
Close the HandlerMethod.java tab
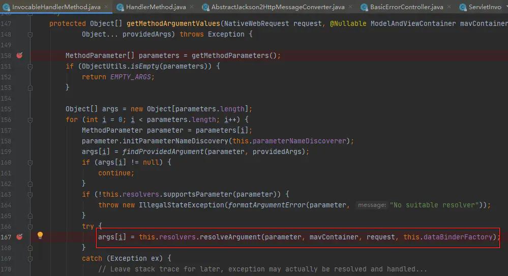[192, 7]
